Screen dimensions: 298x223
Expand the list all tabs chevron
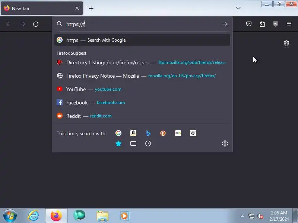238,8
